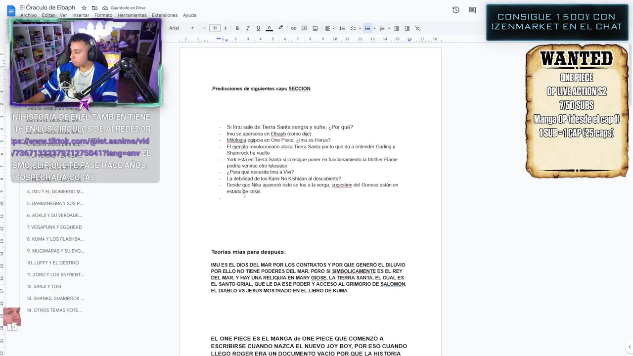Open the text color picker

pyautogui.click(x=269, y=28)
